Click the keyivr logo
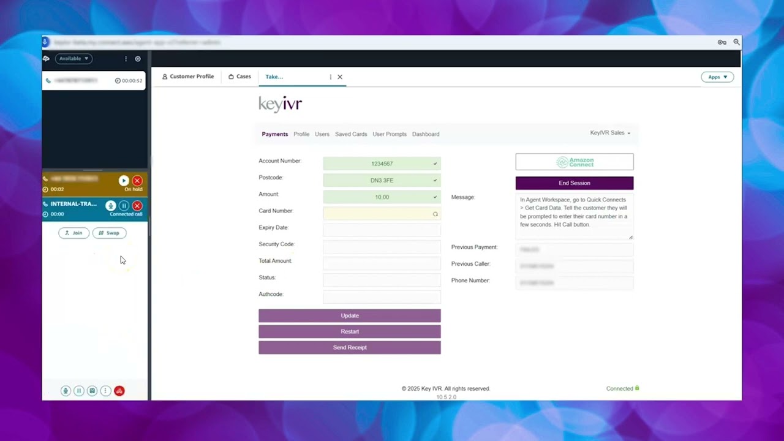Viewport: 784px width, 441px height. 281,104
